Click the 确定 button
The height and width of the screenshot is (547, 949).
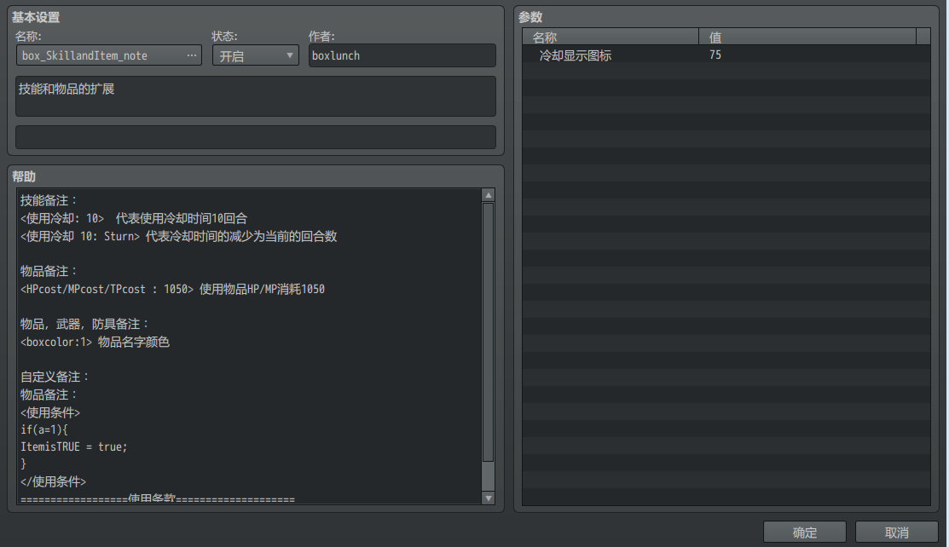804,533
